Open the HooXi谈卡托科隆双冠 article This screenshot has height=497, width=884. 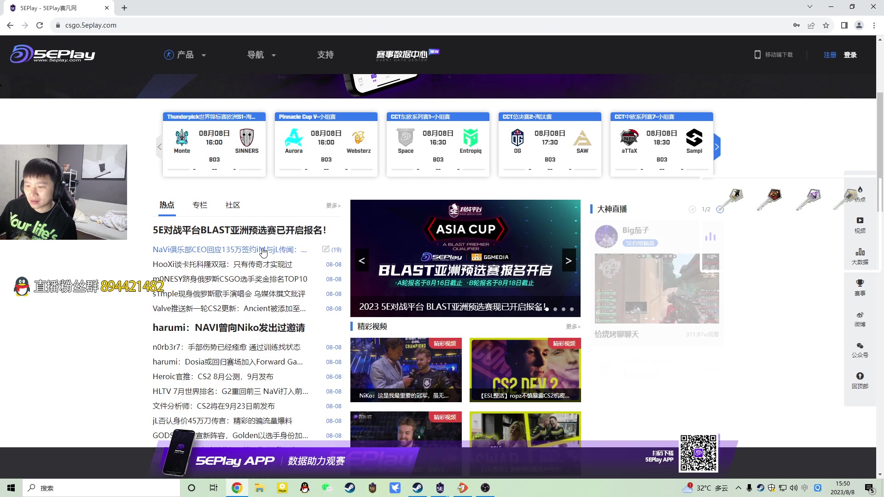pyautogui.click(x=222, y=264)
